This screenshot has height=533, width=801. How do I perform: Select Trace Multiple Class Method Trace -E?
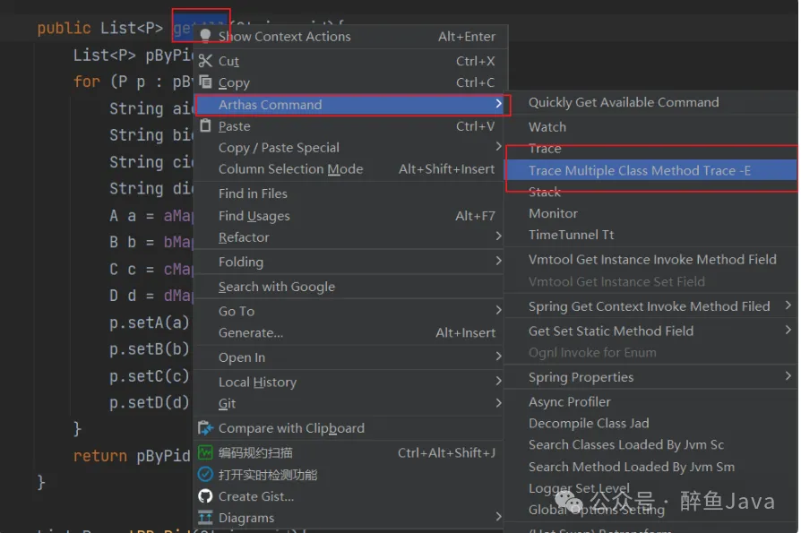point(639,170)
